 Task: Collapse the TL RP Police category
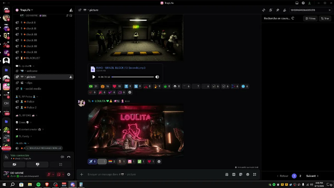[27, 97]
